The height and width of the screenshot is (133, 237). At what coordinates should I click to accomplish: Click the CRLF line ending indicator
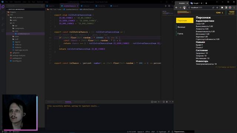(153, 132)
